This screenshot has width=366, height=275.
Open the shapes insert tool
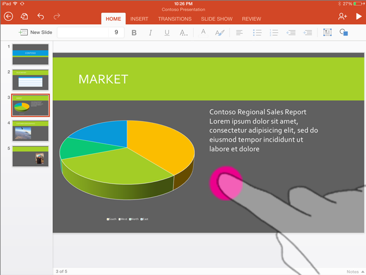(343, 33)
